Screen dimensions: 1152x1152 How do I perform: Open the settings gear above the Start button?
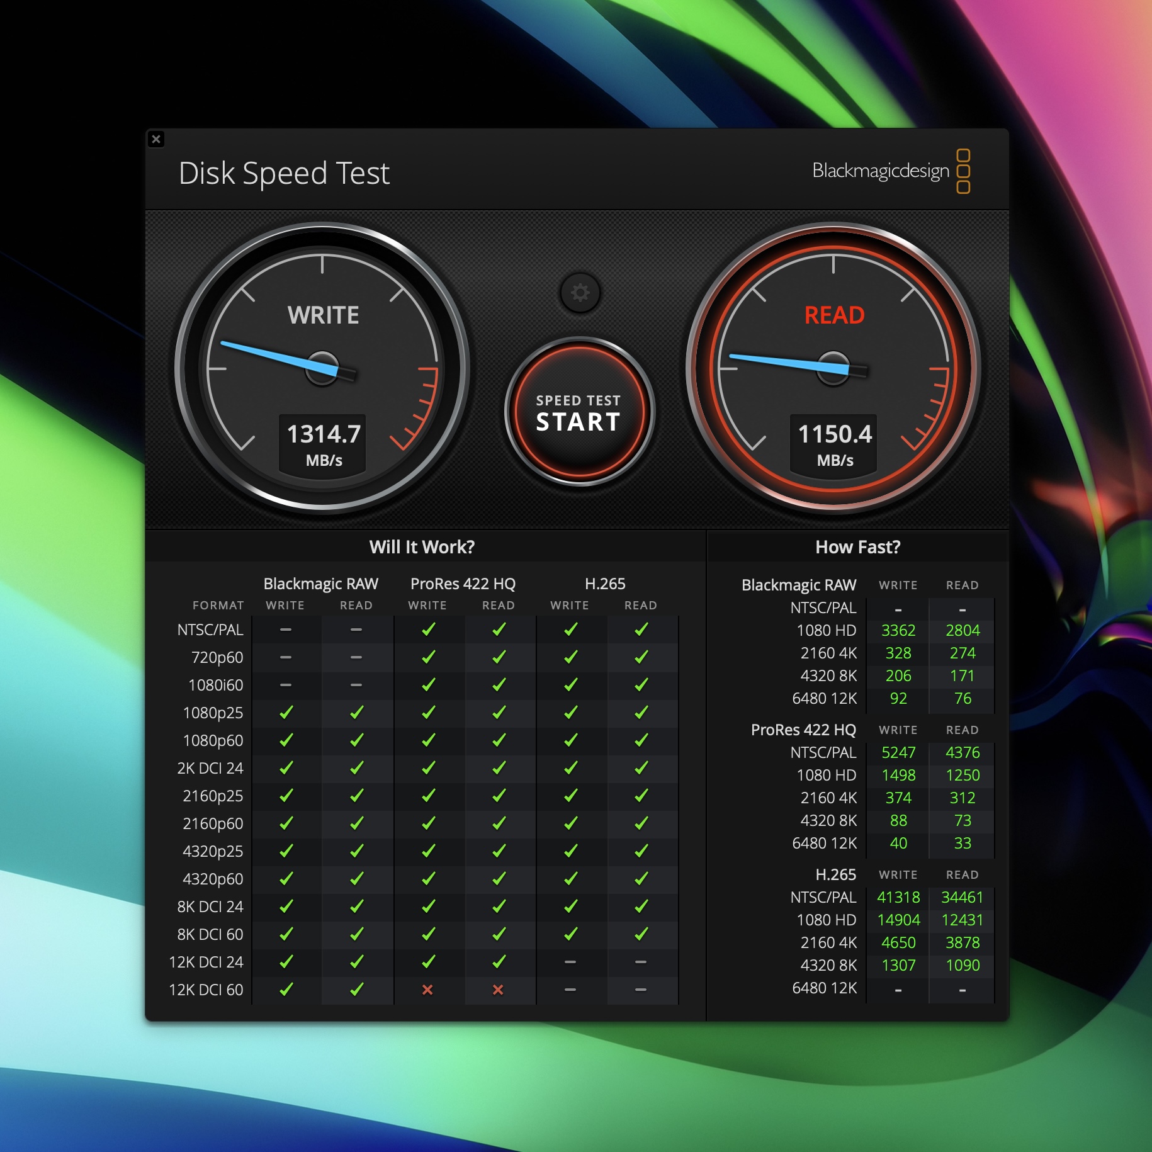580,293
